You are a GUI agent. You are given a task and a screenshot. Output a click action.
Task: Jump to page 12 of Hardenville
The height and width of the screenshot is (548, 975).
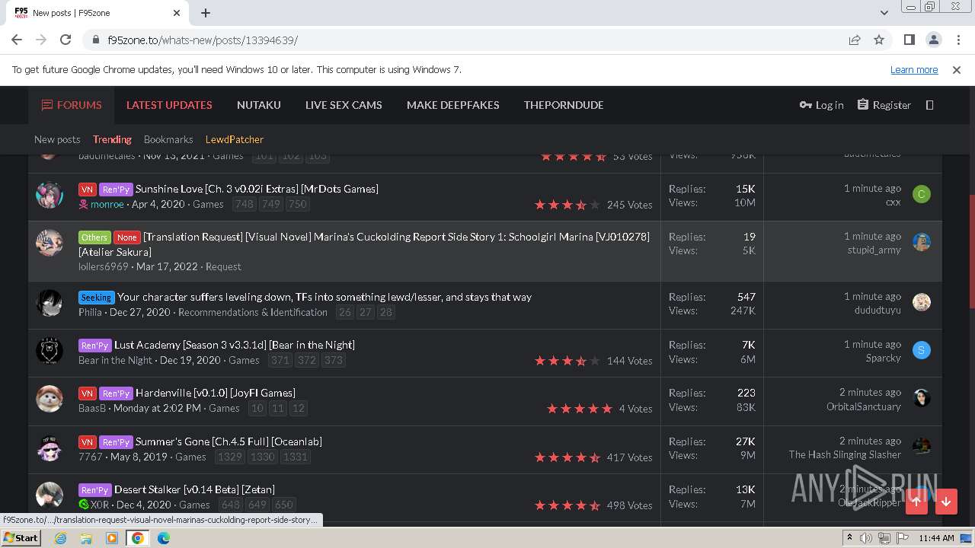[x=299, y=408]
